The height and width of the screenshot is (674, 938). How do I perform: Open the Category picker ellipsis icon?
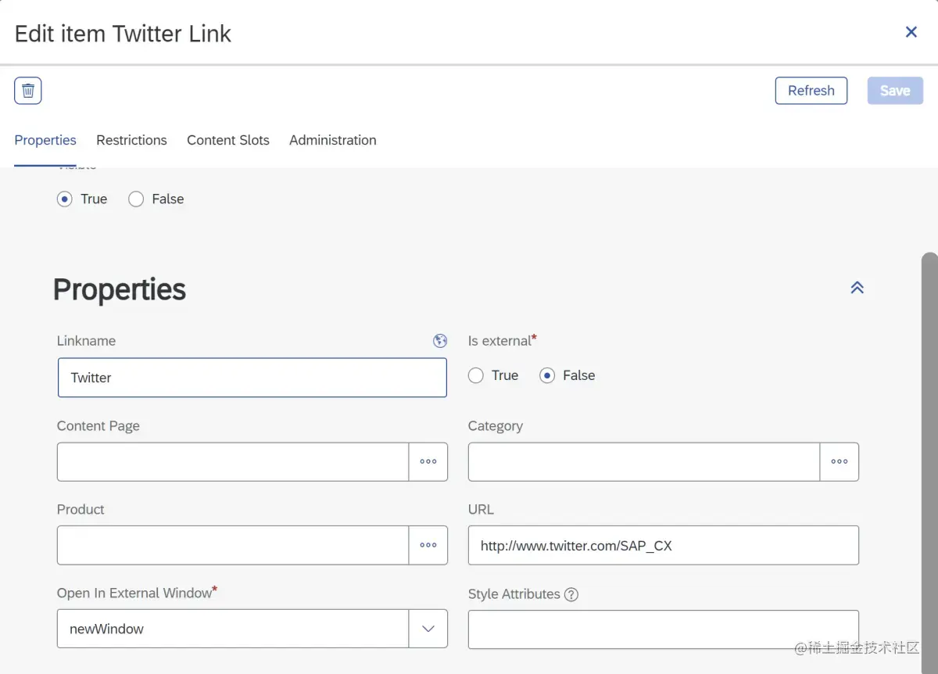point(840,462)
